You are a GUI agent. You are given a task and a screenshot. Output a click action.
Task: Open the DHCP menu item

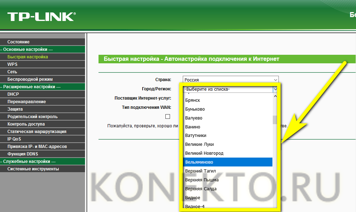point(42,94)
